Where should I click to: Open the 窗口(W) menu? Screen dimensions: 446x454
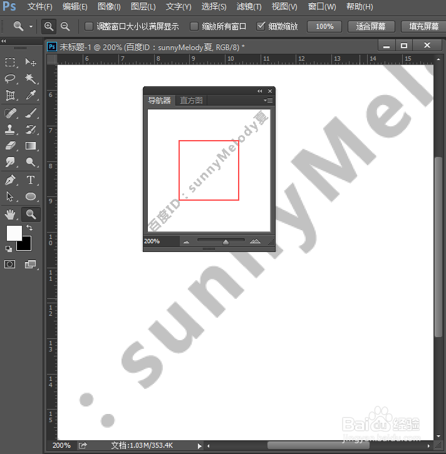pos(322,7)
